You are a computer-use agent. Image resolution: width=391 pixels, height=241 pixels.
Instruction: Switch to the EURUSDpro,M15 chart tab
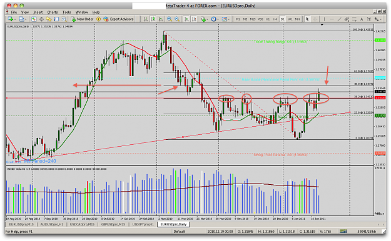21,224
